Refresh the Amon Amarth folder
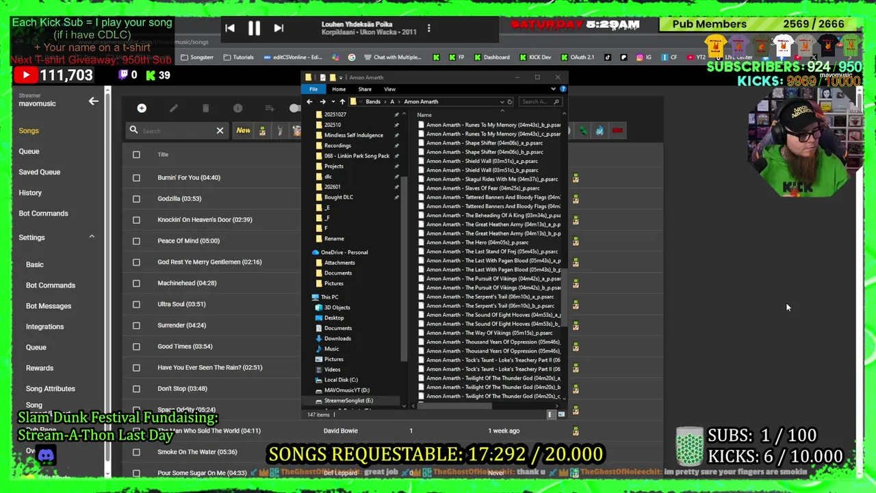 coord(510,102)
